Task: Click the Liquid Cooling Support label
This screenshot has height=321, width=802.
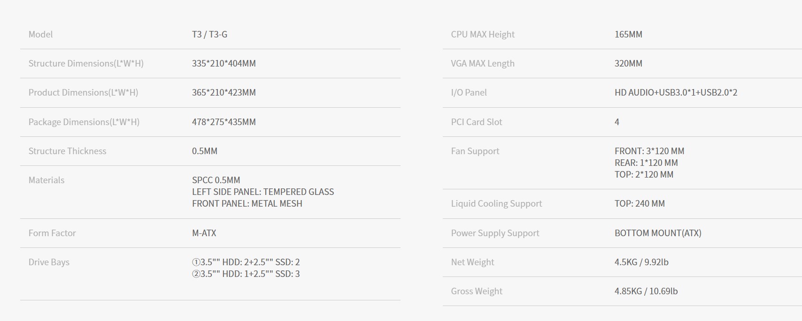Action: click(x=496, y=203)
